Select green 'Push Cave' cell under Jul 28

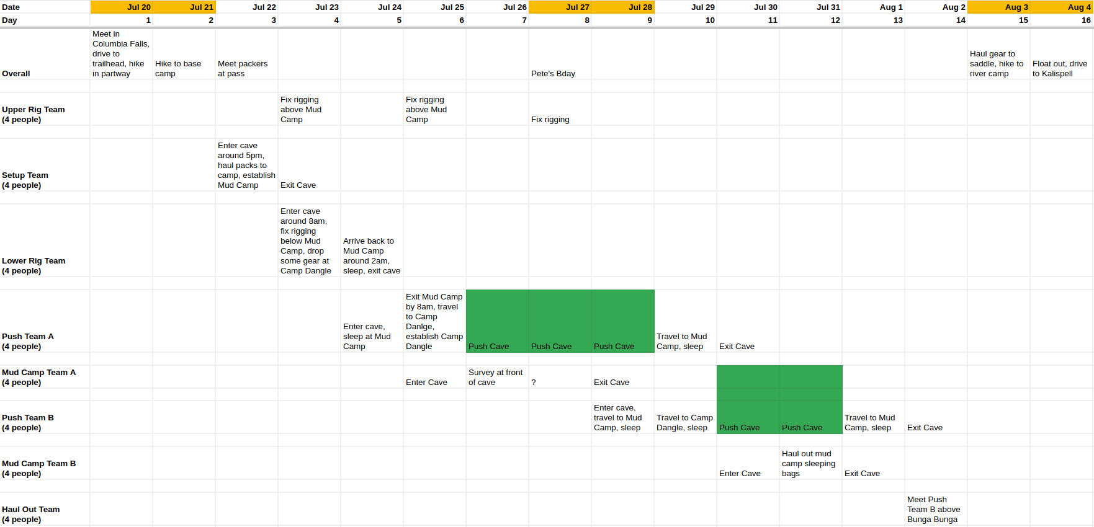(623, 321)
